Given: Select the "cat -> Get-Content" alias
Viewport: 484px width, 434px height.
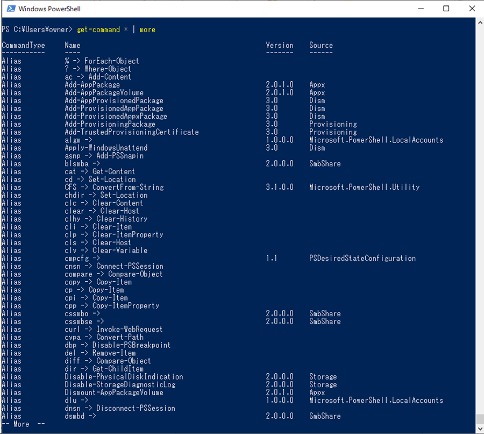Looking at the screenshot, I should 99,172.
